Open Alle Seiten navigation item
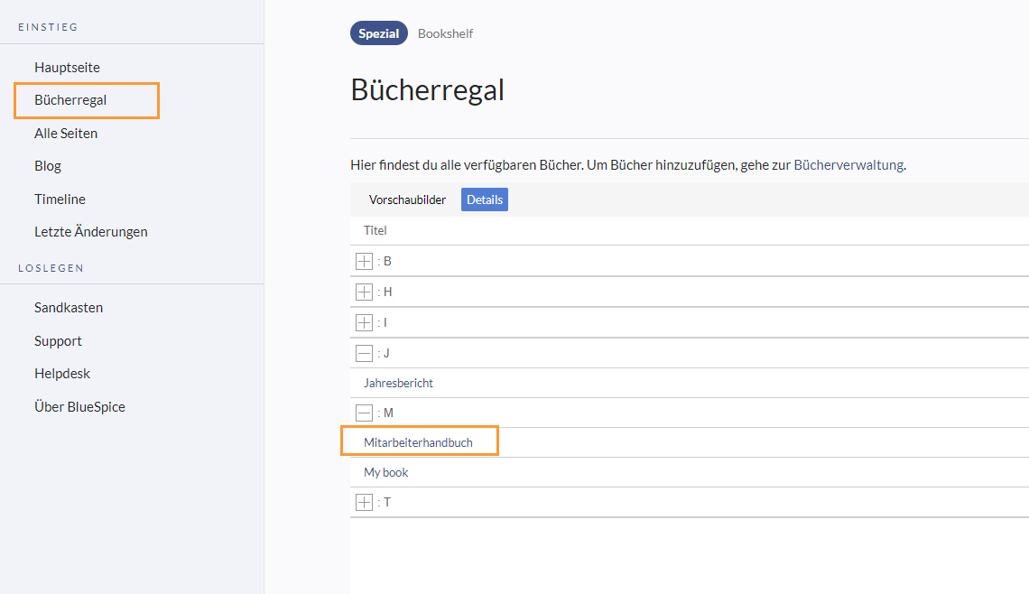 tap(66, 134)
